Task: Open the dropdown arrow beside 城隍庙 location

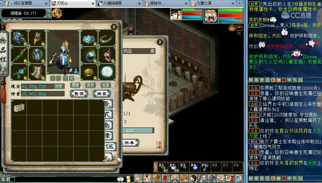Action: click(49, 11)
